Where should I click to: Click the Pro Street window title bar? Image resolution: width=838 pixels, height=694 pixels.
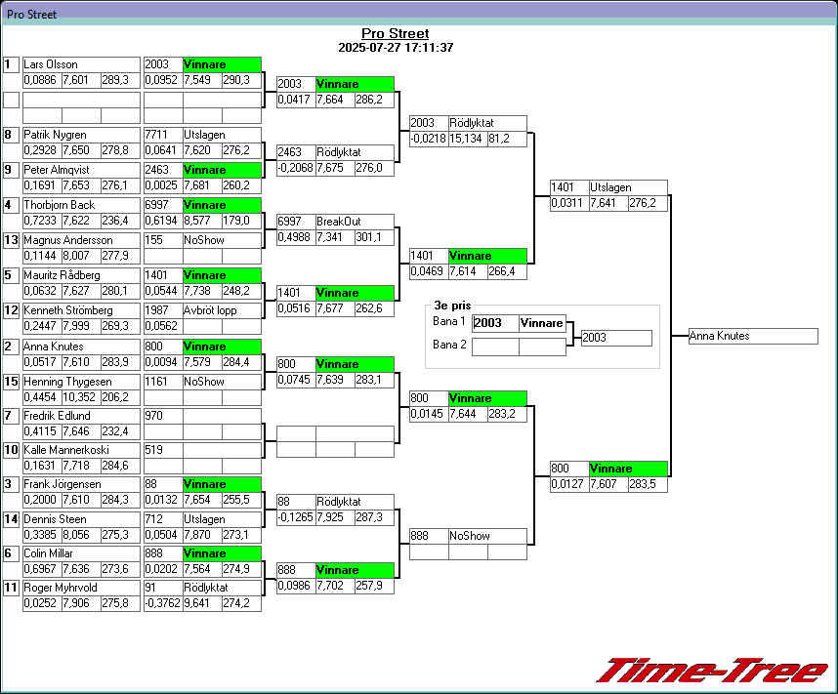[x=419, y=15]
